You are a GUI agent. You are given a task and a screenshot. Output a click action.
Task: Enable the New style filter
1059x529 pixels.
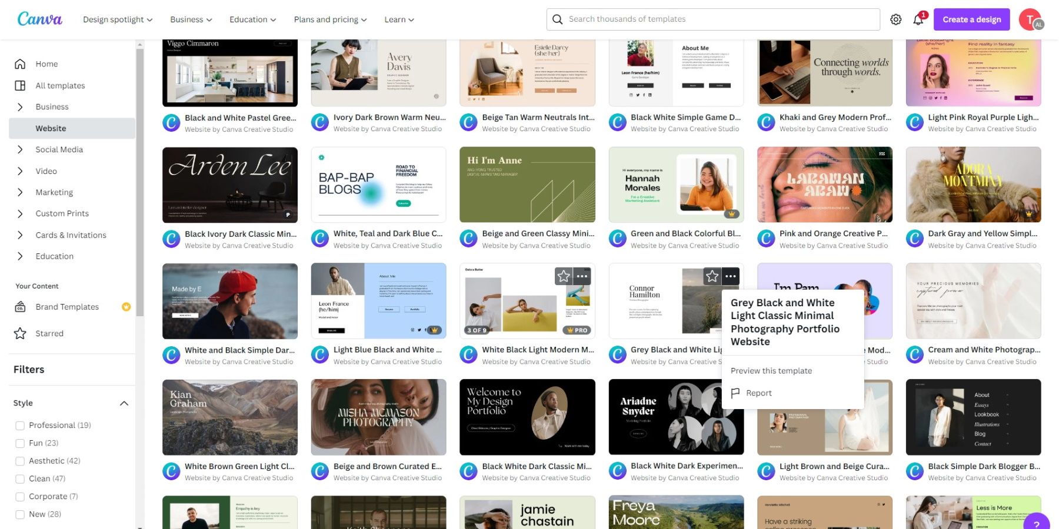[x=20, y=514]
